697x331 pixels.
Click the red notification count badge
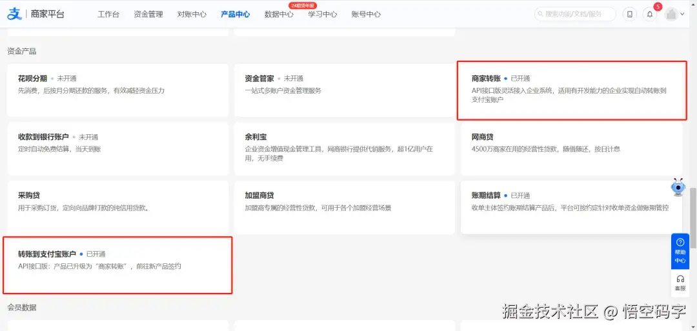coord(658,6)
